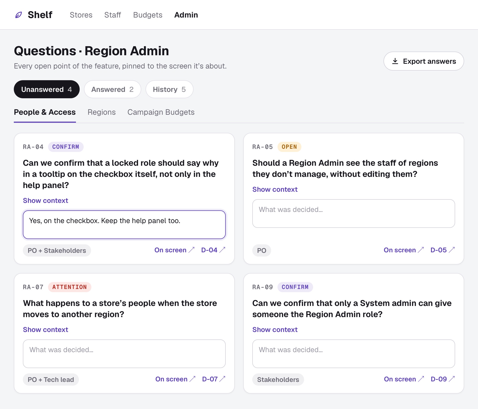Open the D-07 link

[x=214, y=379]
